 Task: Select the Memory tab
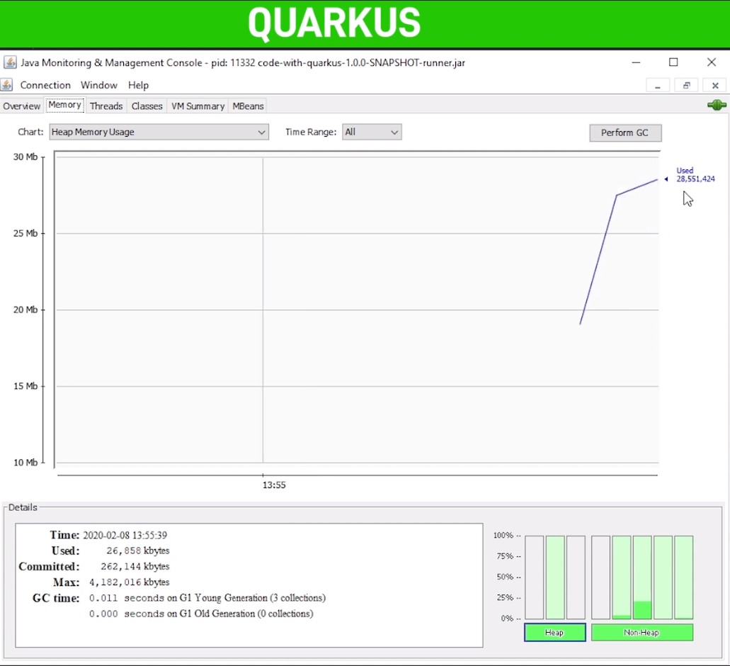click(64, 105)
